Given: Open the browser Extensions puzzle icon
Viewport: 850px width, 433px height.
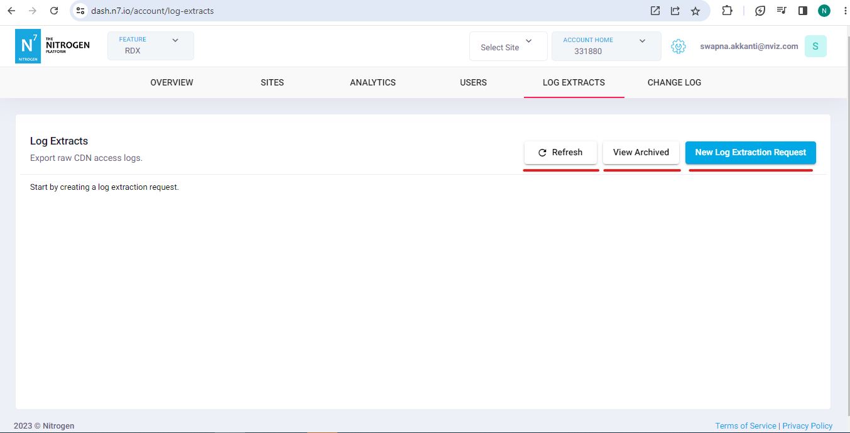Looking at the screenshot, I should 727,11.
